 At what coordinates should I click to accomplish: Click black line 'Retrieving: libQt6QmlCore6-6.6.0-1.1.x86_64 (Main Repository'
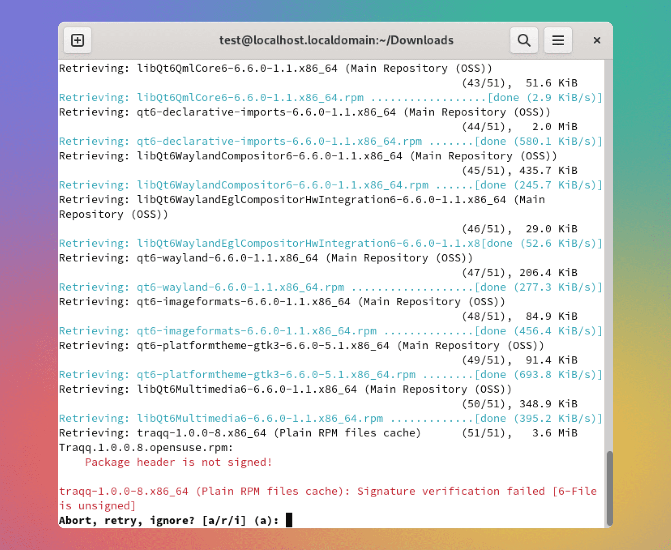coord(276,69)
